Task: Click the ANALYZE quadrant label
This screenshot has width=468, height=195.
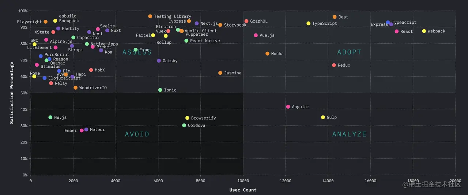Action: pos(349,134)
